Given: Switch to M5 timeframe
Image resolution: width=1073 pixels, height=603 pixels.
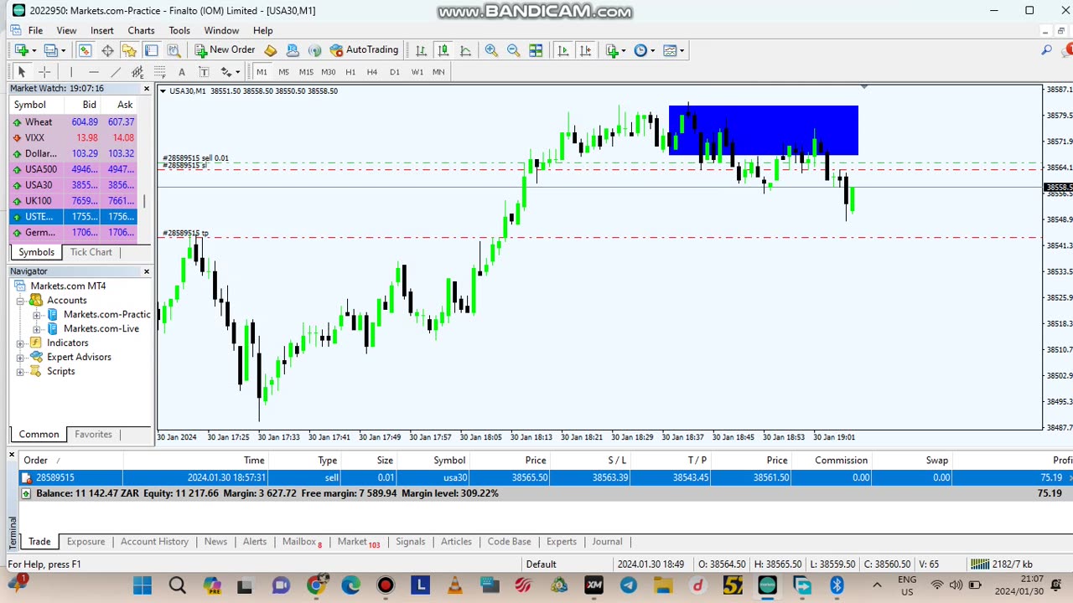Looking at the screenshot, I should pyautogui.click(x=283, y=72).
